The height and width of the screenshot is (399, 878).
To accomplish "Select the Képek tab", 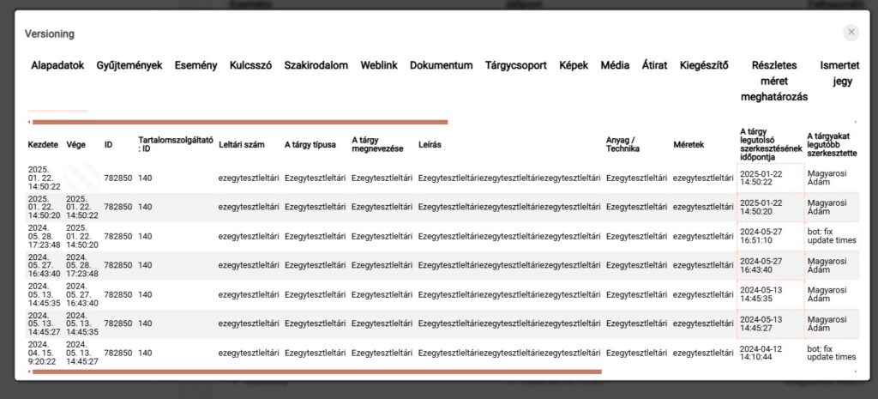I will (574, 65).
